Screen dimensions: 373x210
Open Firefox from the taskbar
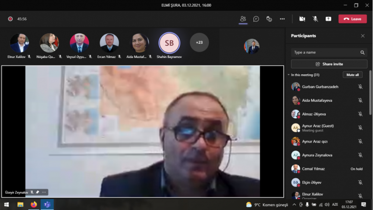[x=34, y=204]
